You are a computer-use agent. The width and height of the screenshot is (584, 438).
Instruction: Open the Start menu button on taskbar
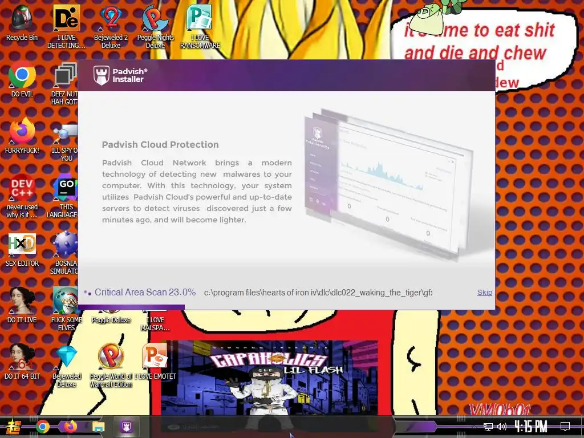point(13,427)
